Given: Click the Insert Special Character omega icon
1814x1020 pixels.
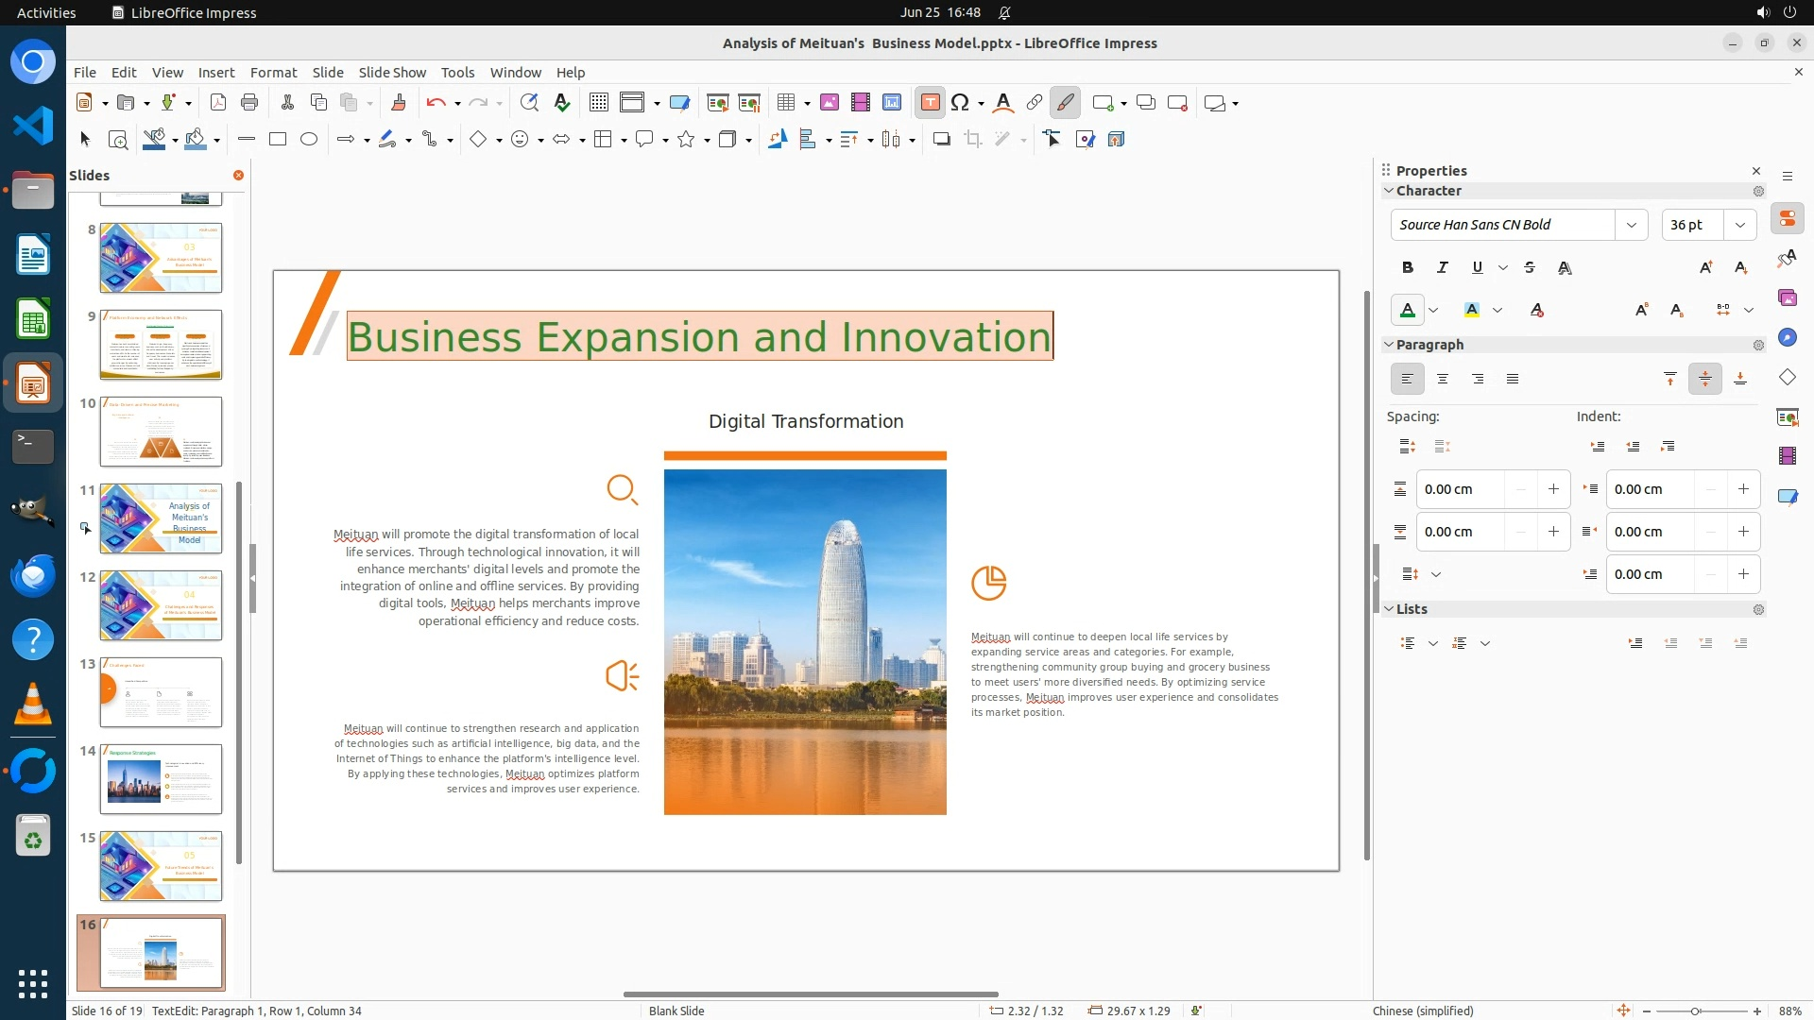Looking at the screenshot, I should pos(960,103).
